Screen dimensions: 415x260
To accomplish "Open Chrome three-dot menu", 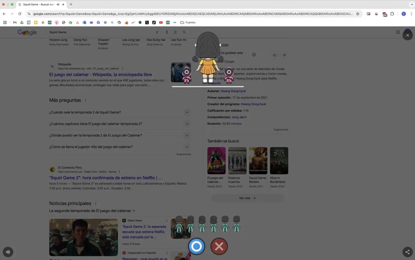I will tap(411, 14).
